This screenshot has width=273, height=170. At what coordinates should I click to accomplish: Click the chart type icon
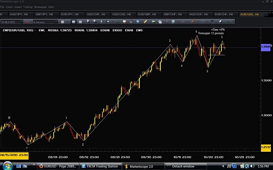(62, 22)
